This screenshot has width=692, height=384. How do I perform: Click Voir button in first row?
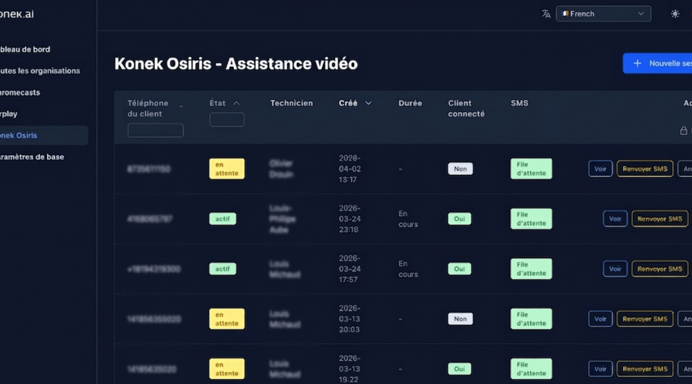[x=600, y=169]
